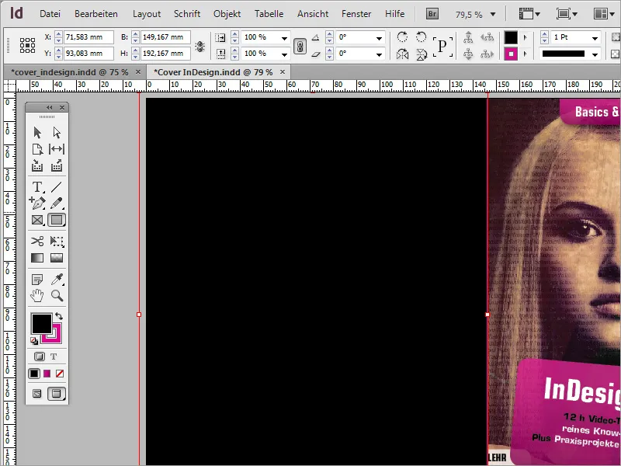The image size is (621, 466).
Task: Click Rotate 90° counter-clockwise icon
Action: click(422, 37)
